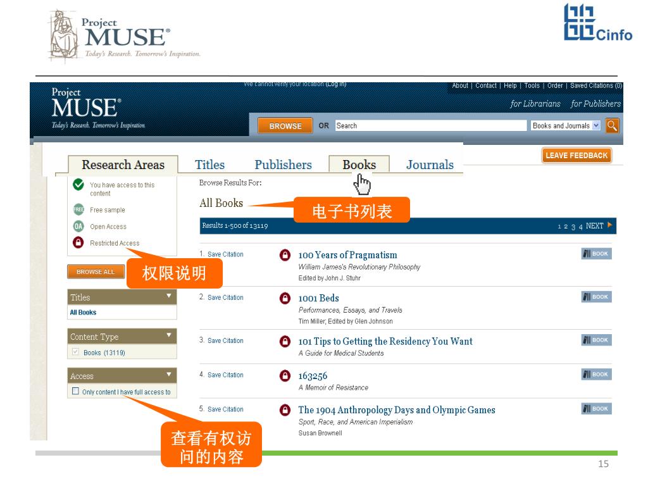This screenshot has height=486, width=648.
Task: Click restricted access lock icon beside 100 Years of Pragmatism
Action: [x=285, y=255]
